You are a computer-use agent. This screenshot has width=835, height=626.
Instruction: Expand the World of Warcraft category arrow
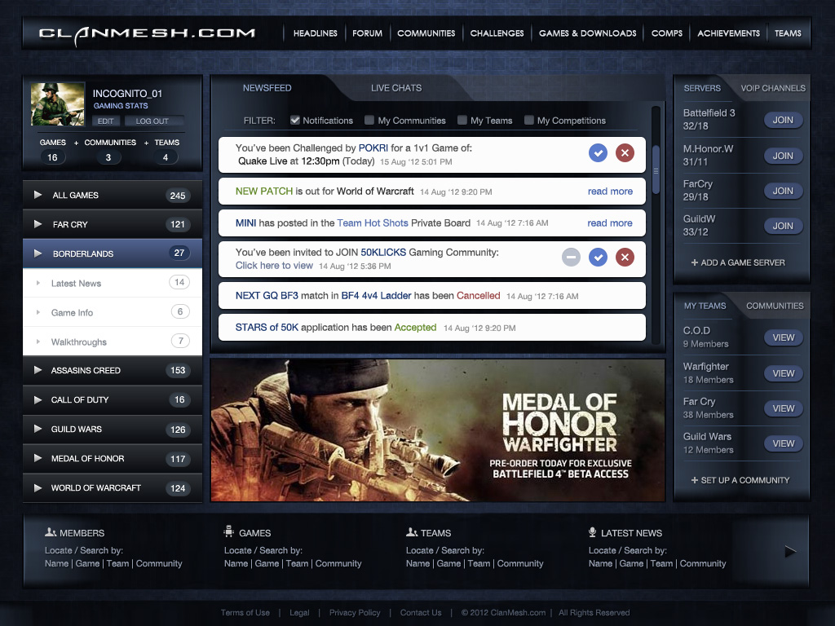(x=38, y=487)
